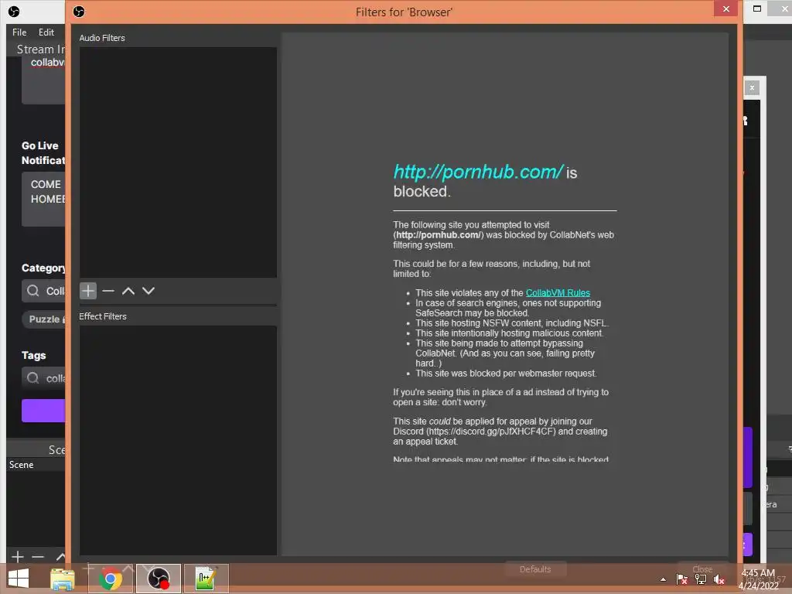Remove scene with the minus icon
792x594 pixels.
pyautogui.click(x=38, y=557)
